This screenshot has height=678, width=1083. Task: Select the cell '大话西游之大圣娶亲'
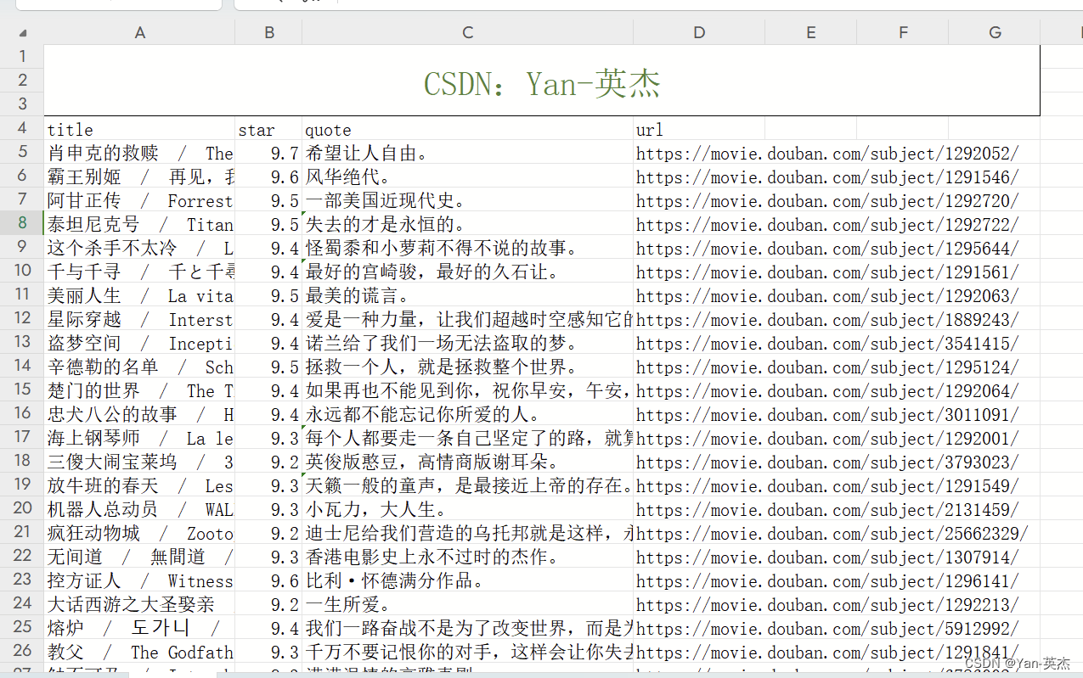click(x=140, y=605)
